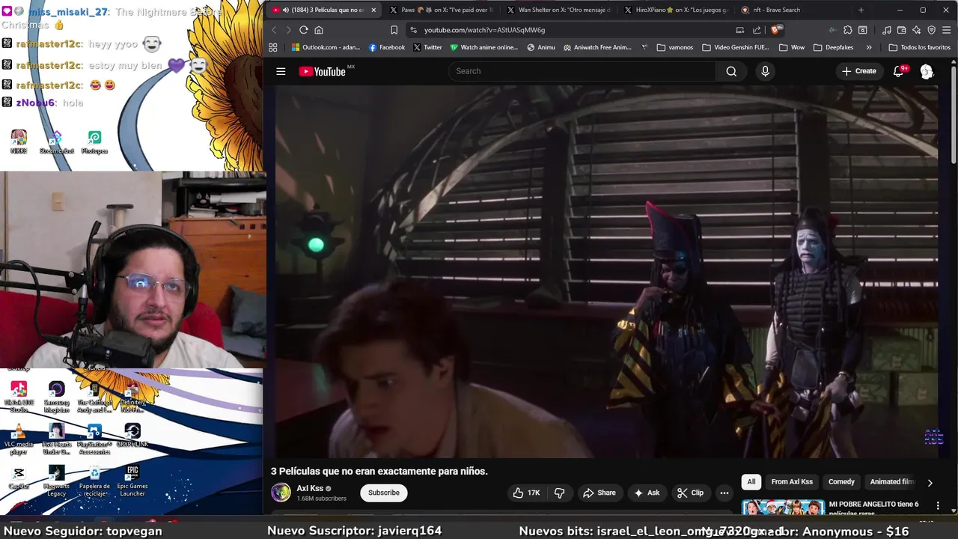The image size is (958, 539).
Task: Switch to HiroXPiano on X tab
Action: 674,10
